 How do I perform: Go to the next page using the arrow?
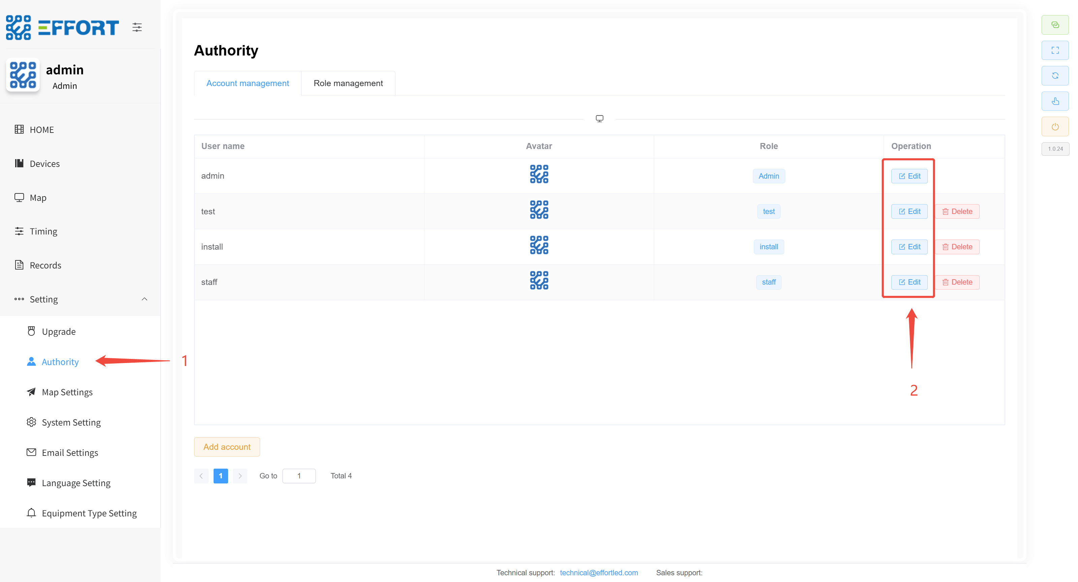point(240,476)
